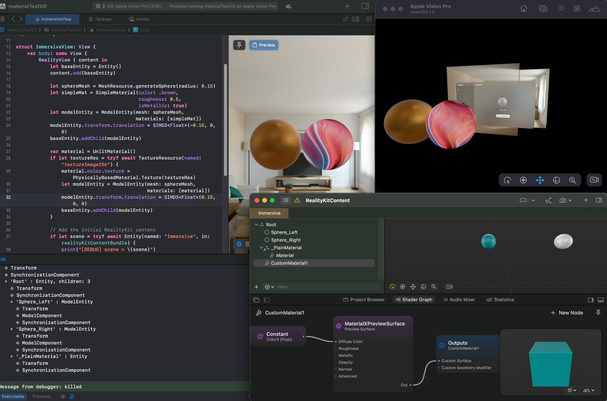Open the Shader Graph panel

pos(413,299)
